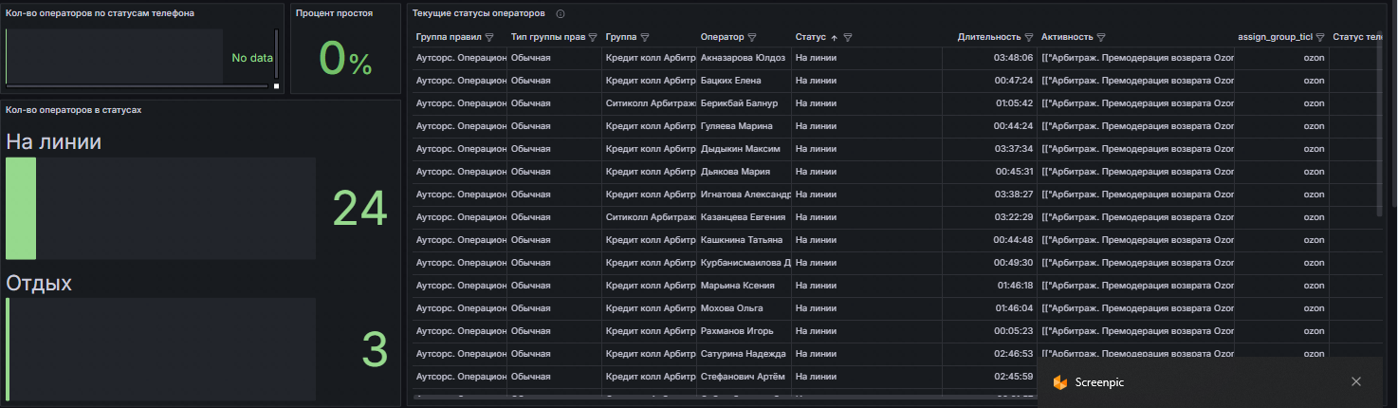Click activity cell in Игнатова Александра row
This screenshot has width=1398, height=408.
click(x=1135, y=195)
